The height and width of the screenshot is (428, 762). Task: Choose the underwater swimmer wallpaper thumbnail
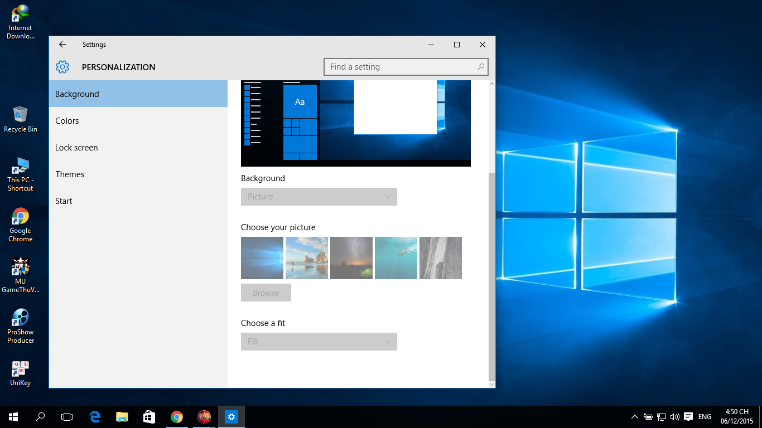396,258
